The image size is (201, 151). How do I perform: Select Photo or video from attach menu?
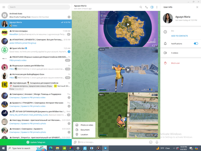(x=84, y=125)
